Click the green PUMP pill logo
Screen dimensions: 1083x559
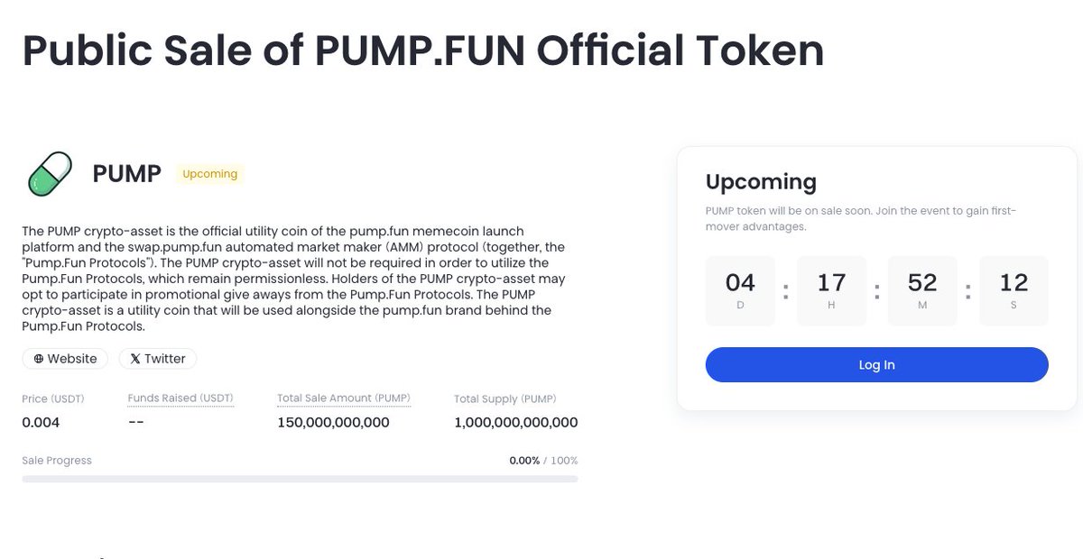(x=51, y=174)
